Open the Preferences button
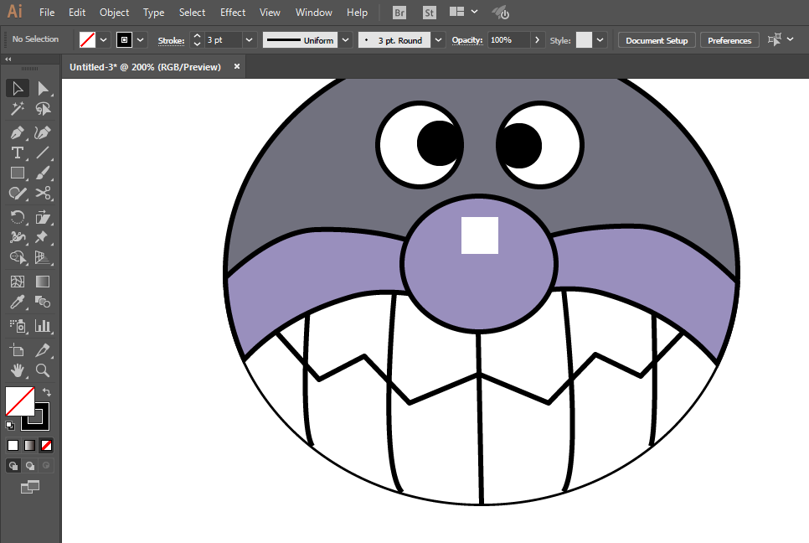Image resolution: width=809 pixels, height=543 pixels. point(729,40)
